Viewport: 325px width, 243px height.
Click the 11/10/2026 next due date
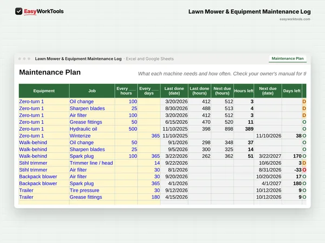click(269, 136)
